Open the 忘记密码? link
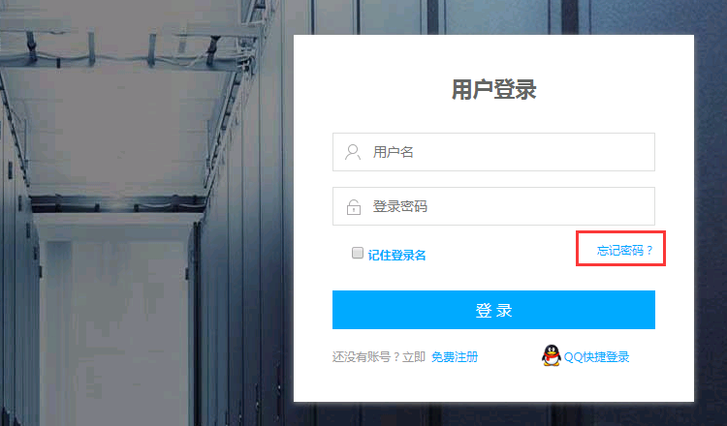This screenshot has width=727, height=426. pos(624,251)
